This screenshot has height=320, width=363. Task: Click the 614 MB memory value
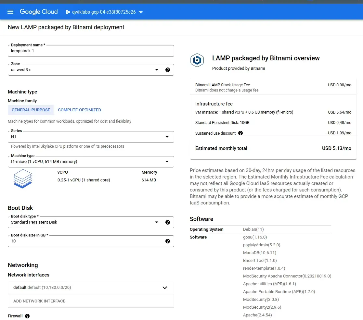click(149, 180)
